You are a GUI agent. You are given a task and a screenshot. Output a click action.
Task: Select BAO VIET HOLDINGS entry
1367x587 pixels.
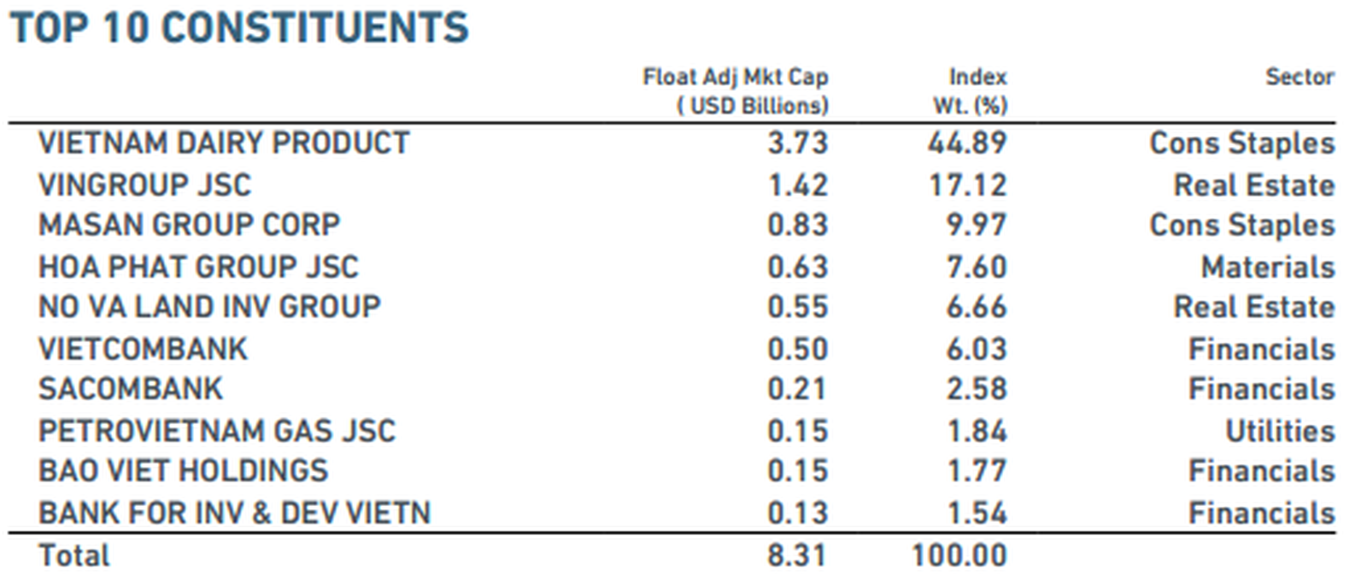tap(183, 471)
